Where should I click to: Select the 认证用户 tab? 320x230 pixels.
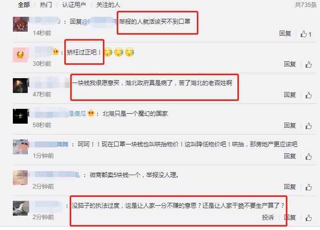coord(74,4)
